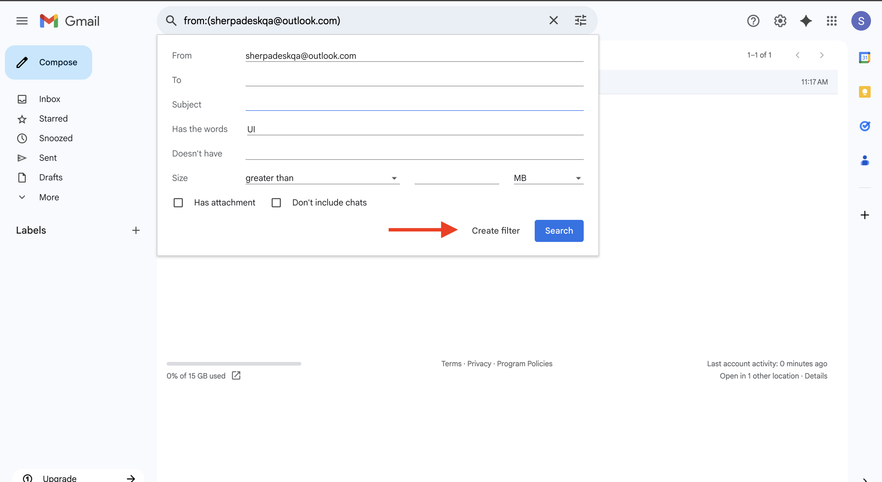Viewport: 882px width, 482px height.
Task: Open the MB size unit dropdown
Action: (x=548, y=178)
